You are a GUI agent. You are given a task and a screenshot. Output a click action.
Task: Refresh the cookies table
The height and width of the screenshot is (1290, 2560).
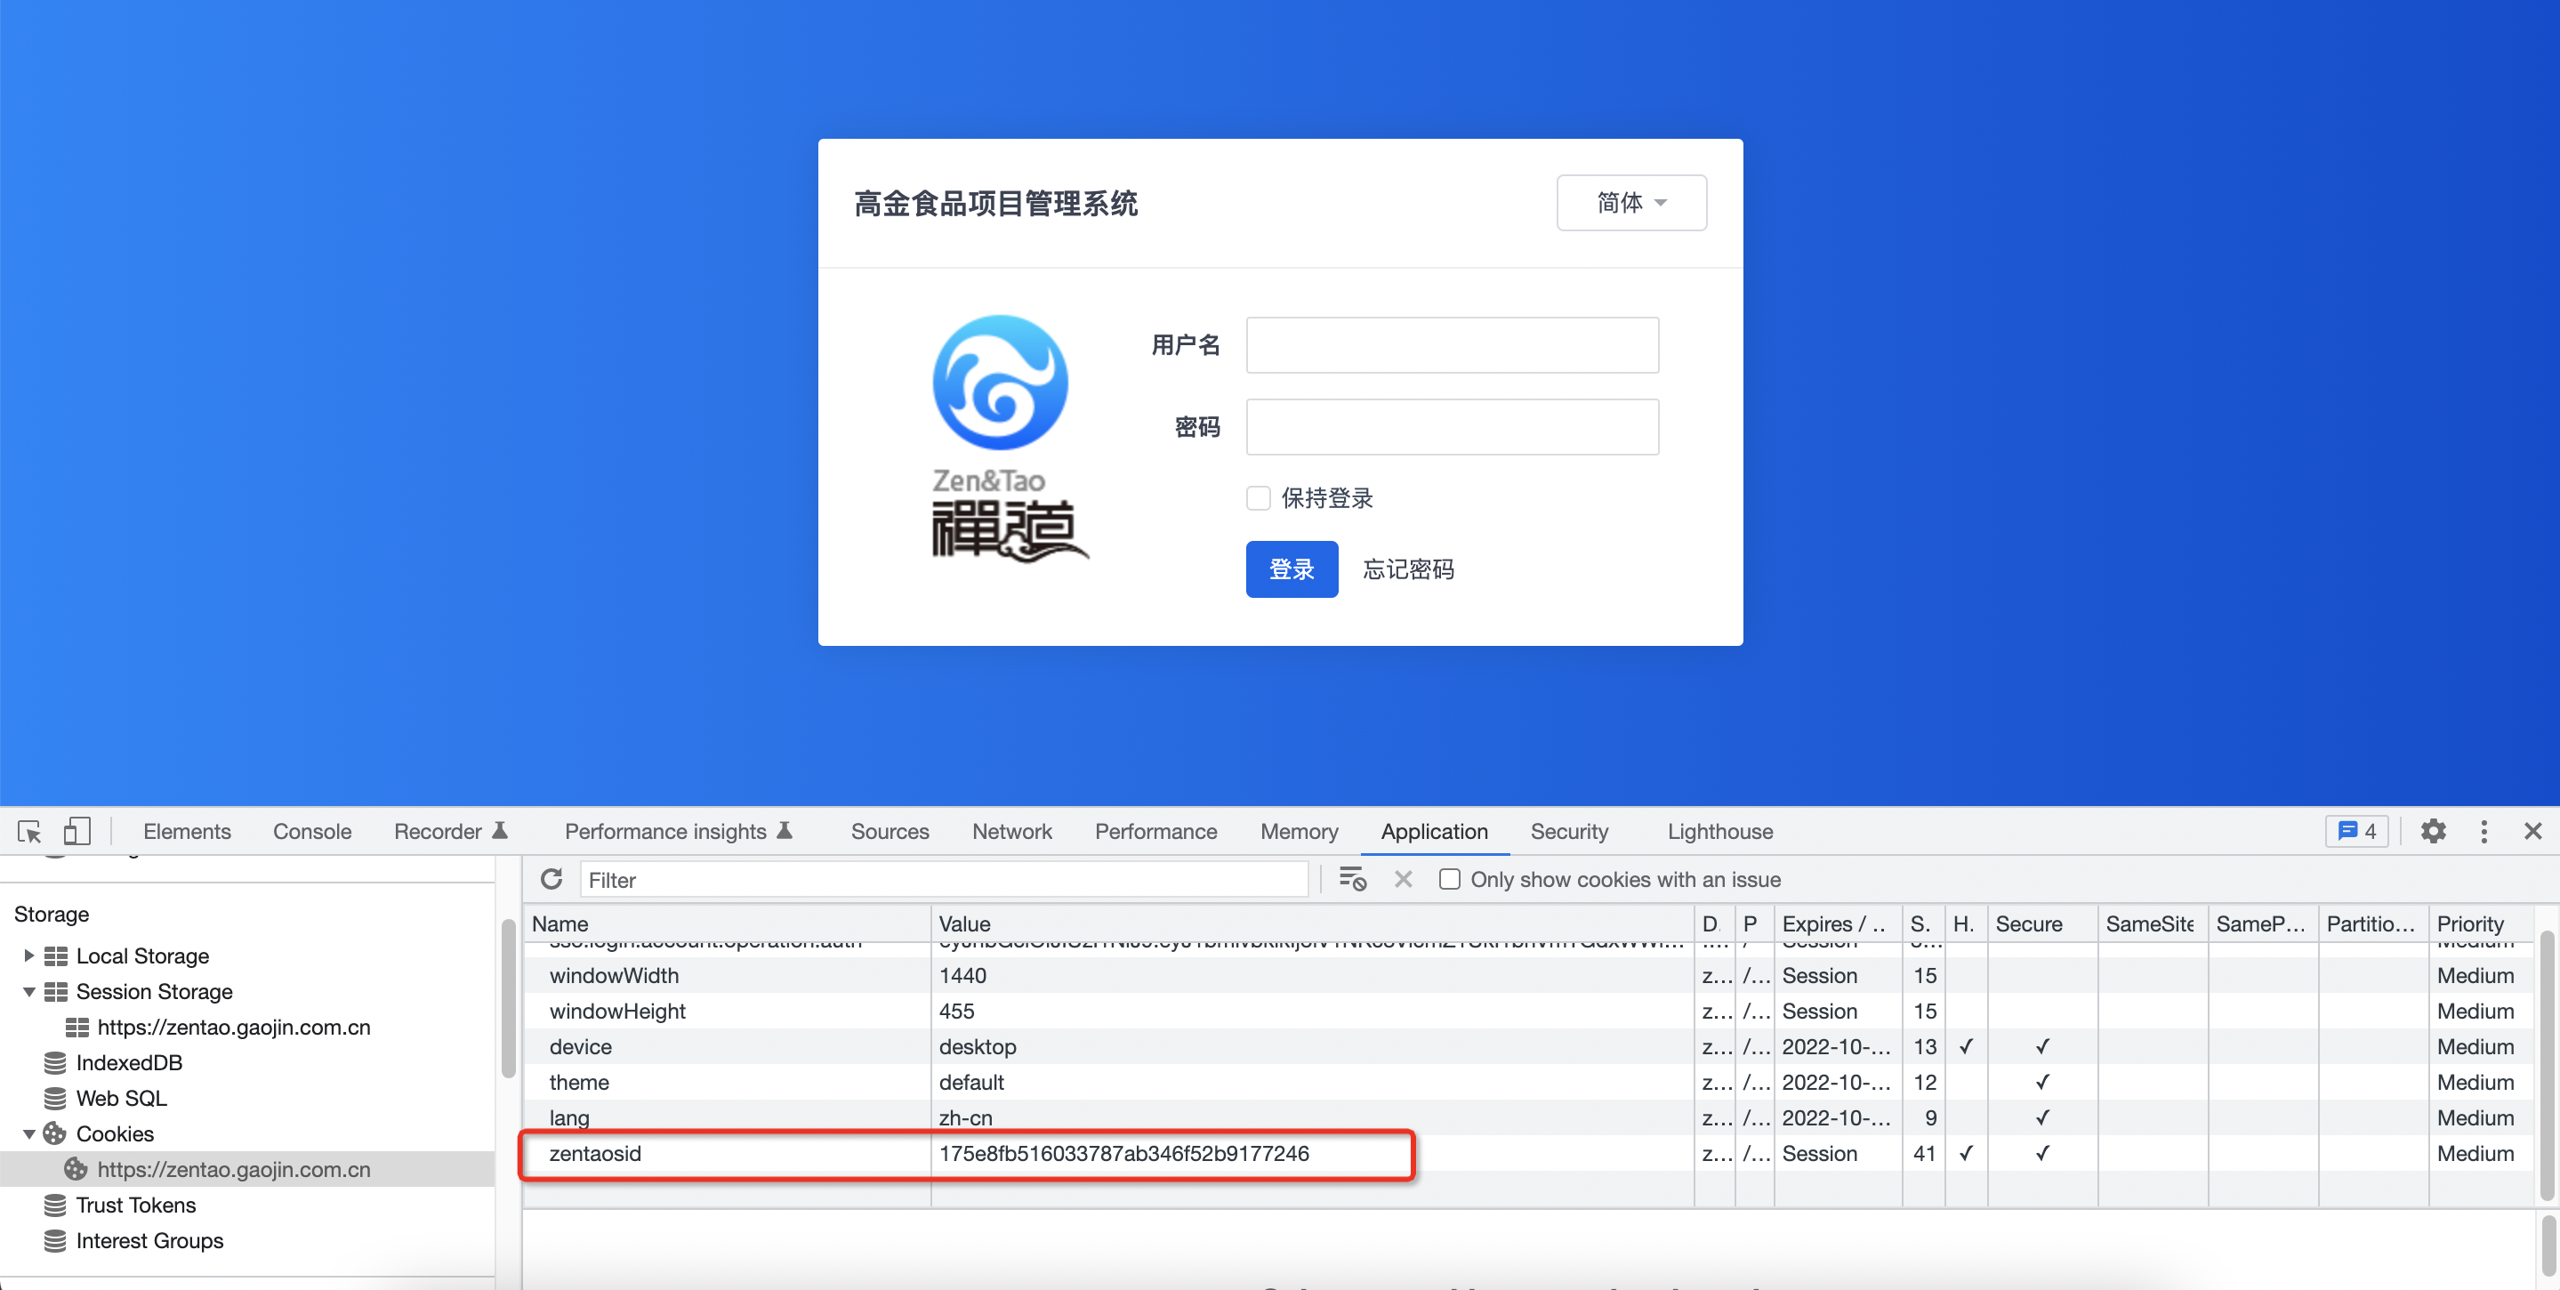point(551,880)
